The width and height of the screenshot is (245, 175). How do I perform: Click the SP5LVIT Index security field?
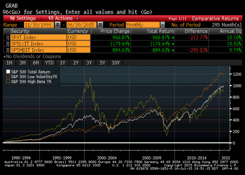pos(38,44)
